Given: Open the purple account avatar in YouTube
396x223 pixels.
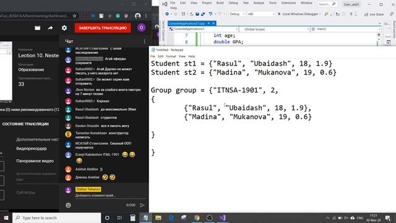Looking at the screenshot, I should click(141, 27).
